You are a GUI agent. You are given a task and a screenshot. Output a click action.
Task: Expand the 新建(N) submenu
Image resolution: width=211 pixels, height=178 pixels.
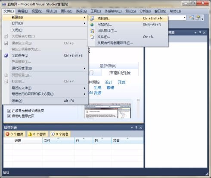click(x=45, y=17)
